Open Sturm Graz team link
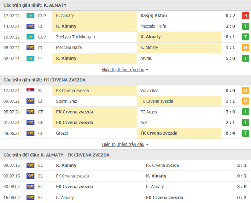This screenshot has width=251, height=203. click(x=66, y=101)
